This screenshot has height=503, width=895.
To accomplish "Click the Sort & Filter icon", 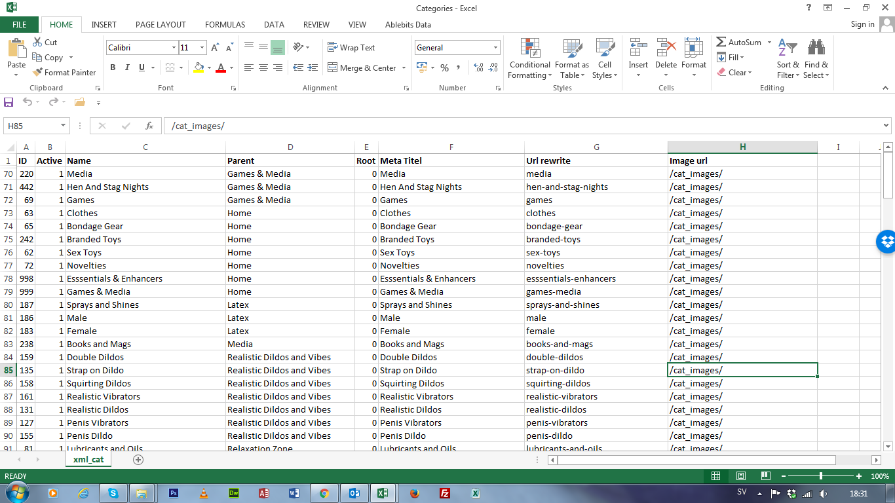I will pyautogui.click(x=787, y=48).
